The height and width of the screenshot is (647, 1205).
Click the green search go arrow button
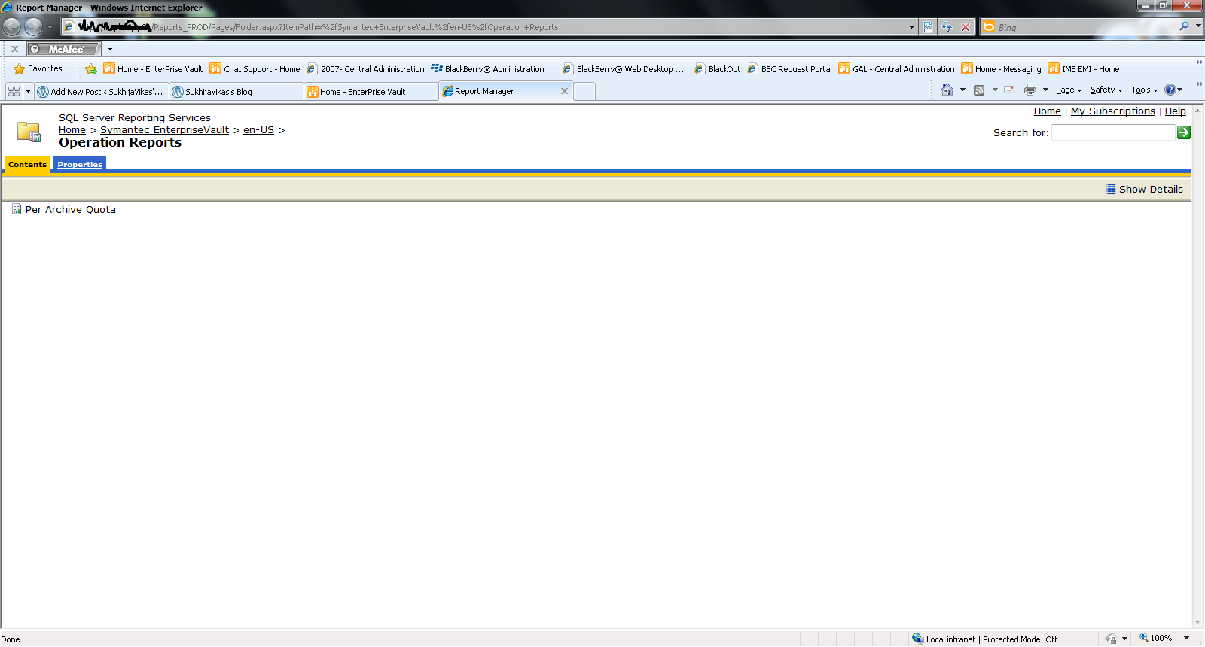(x=1183, y=132)
